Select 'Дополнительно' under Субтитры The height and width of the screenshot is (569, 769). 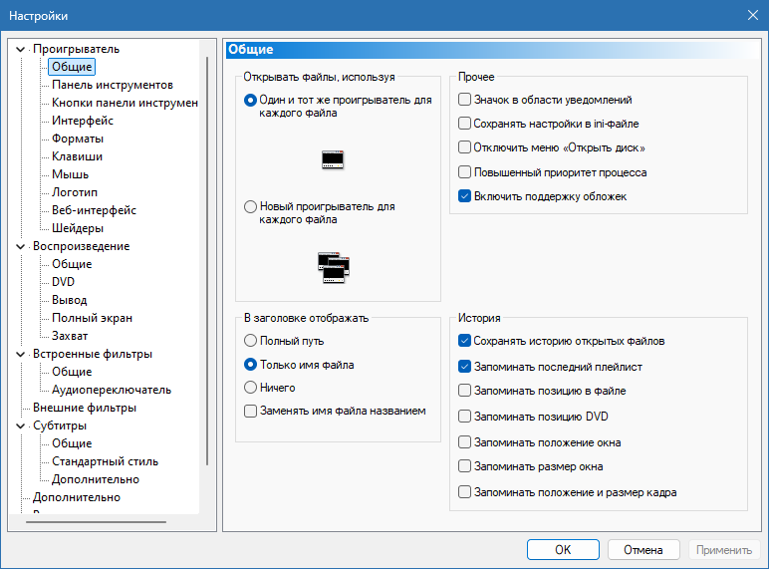pos(96,479)
